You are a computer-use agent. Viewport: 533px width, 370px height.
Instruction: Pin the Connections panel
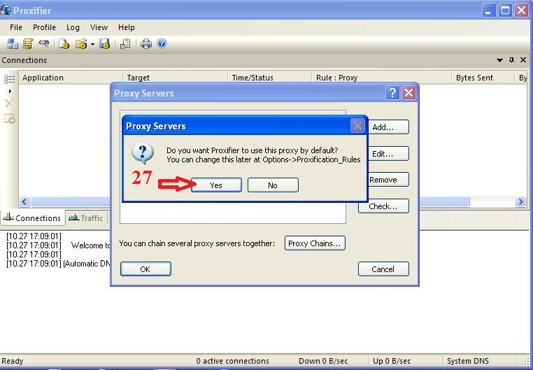point(511,60)
